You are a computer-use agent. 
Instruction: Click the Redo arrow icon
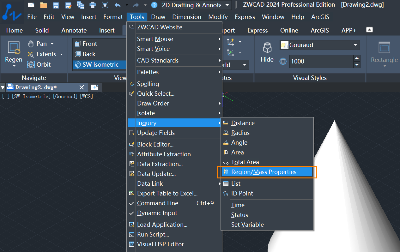136,5
